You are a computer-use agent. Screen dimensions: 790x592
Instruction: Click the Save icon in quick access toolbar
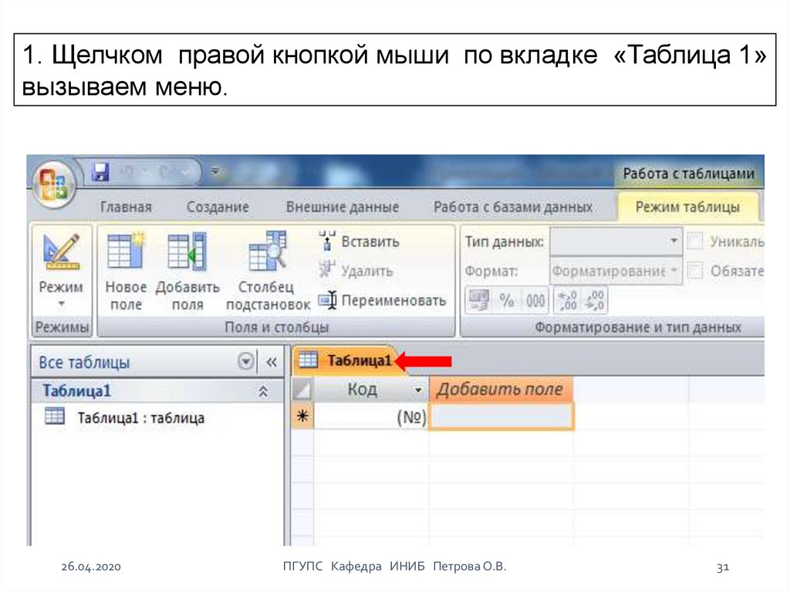101,172
